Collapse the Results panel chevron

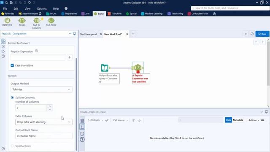coord(262,112)
